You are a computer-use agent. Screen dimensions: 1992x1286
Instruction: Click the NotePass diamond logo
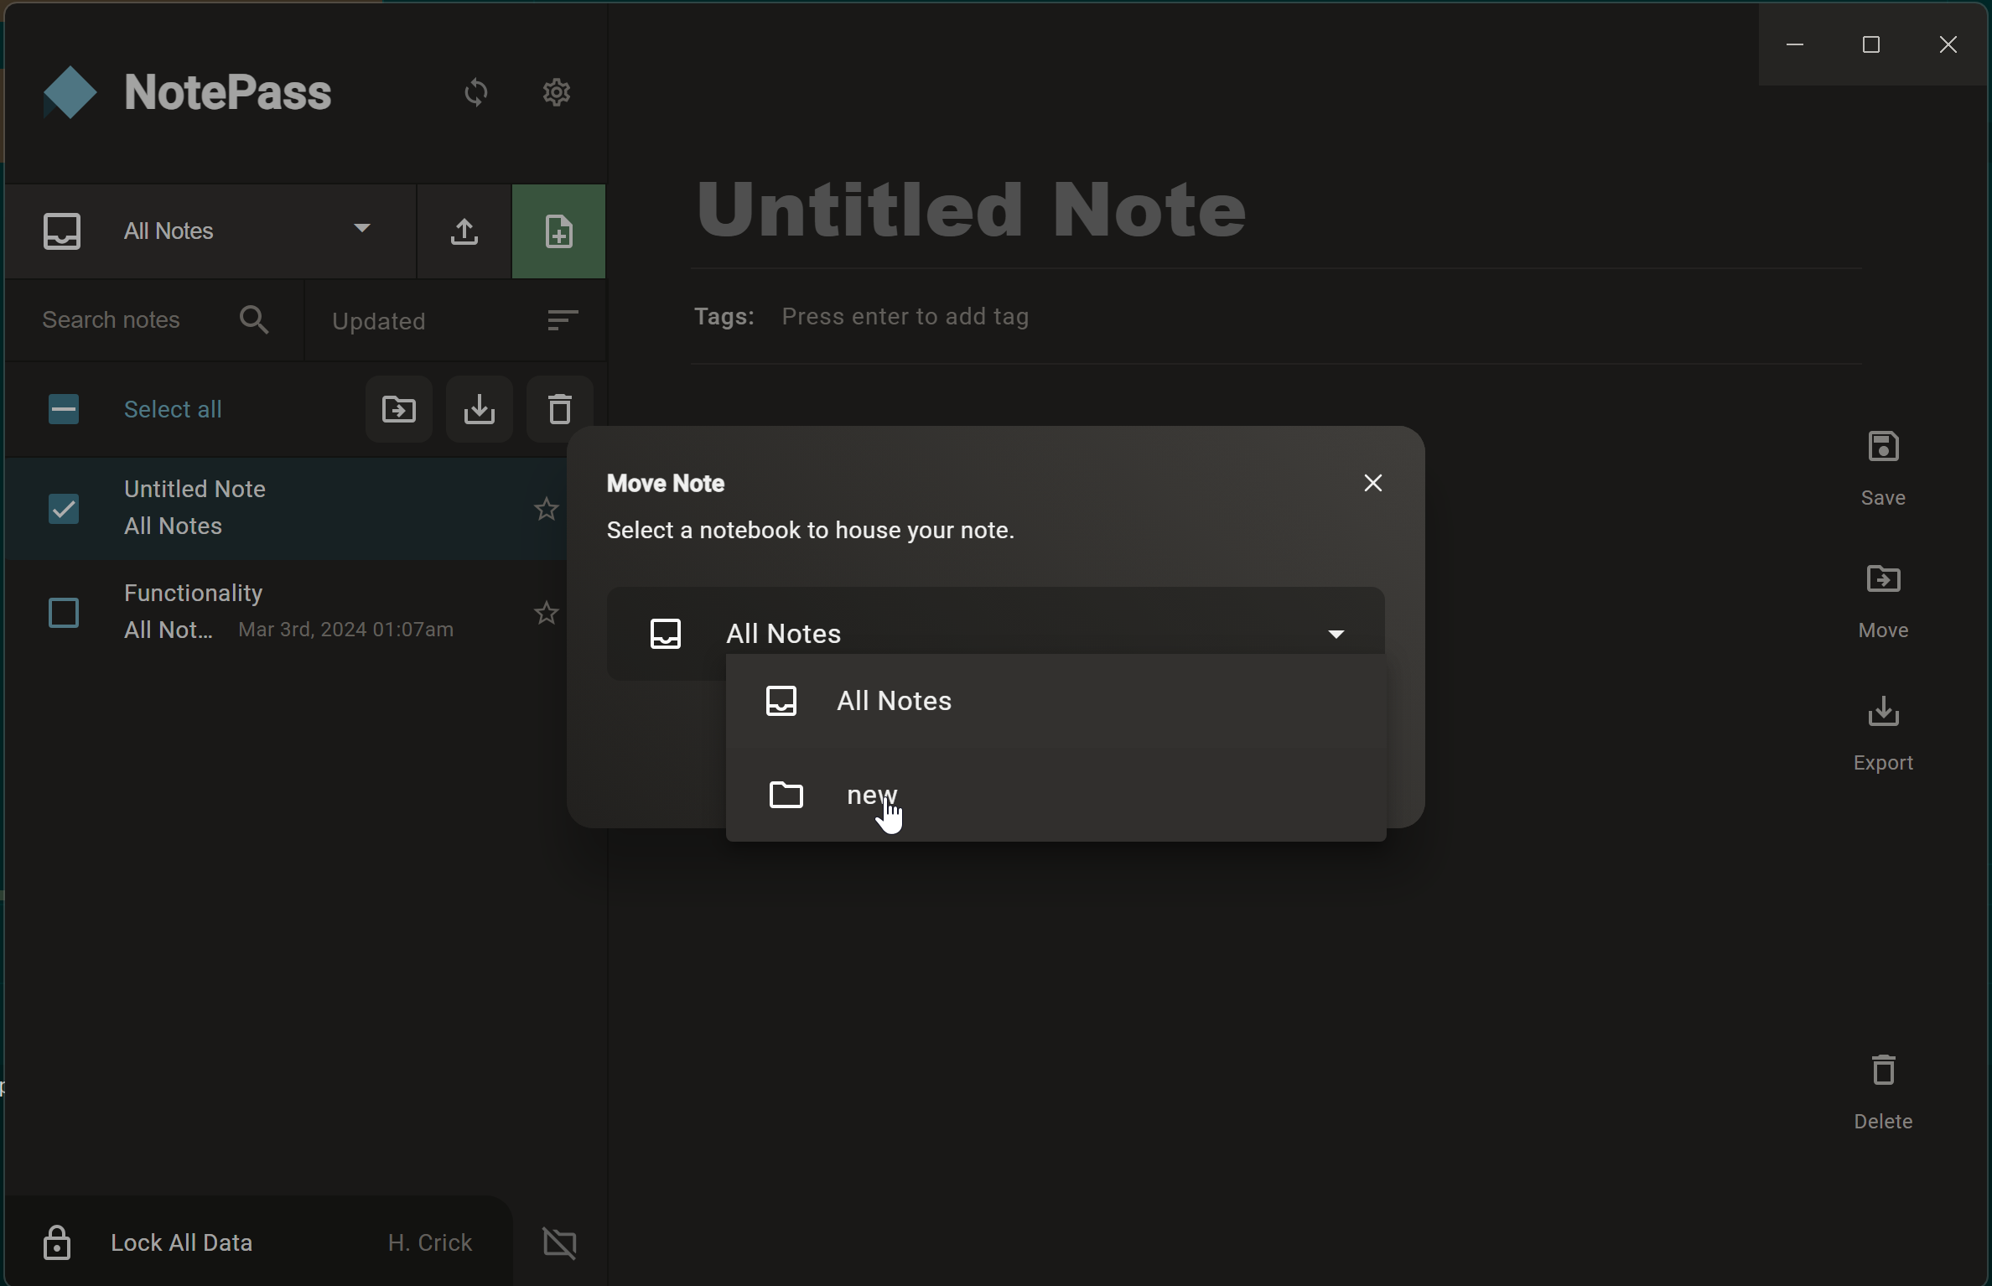pyautogui.click(x=70, y=92)
